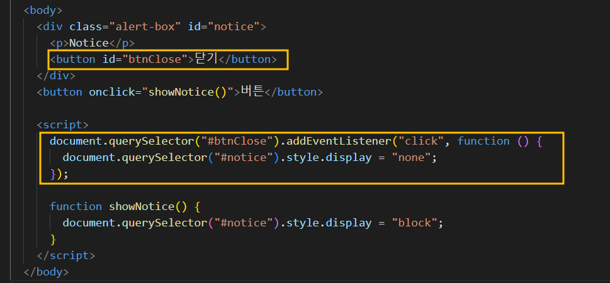
Task: Click the "click" event string
Action: point(421,141)
